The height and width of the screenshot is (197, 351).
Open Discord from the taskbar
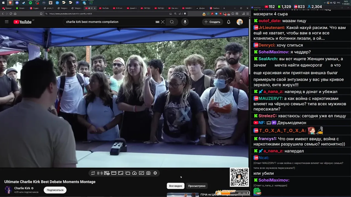(x=17, y=3)
